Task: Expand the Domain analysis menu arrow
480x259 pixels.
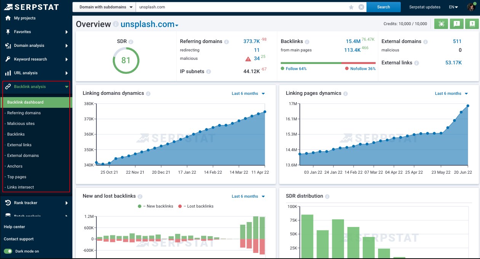Action: (67, 46)
